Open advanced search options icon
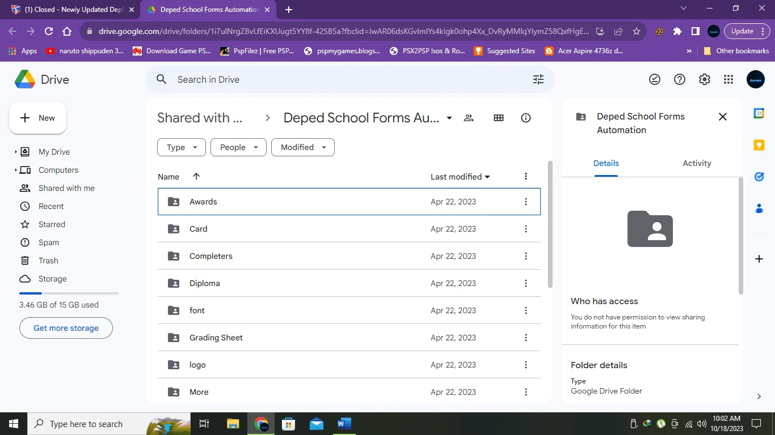This screenshot has width=775, height=435. coord(538,79)
